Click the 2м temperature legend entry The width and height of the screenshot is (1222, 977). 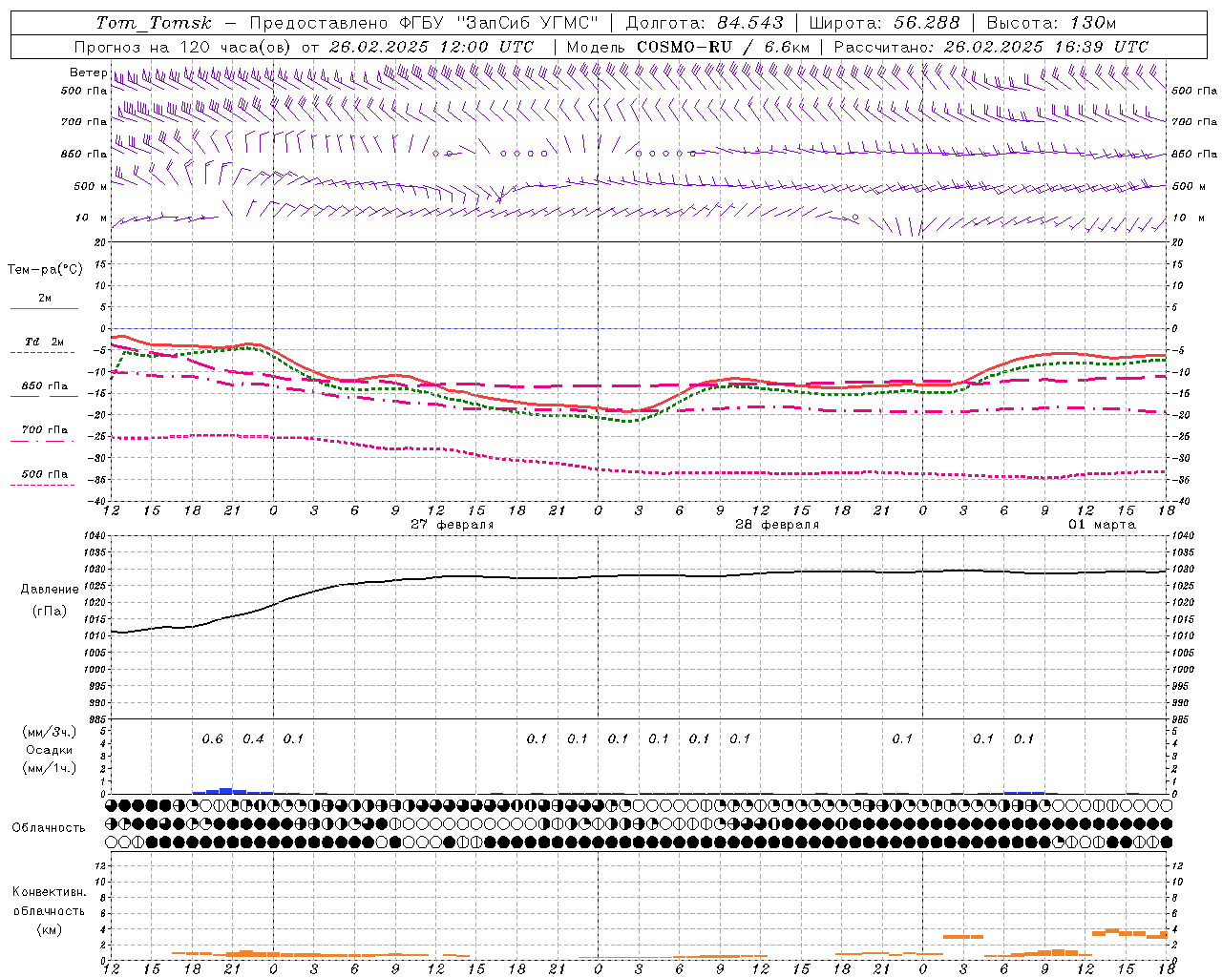pyautogui.click(x=45, y=298)
